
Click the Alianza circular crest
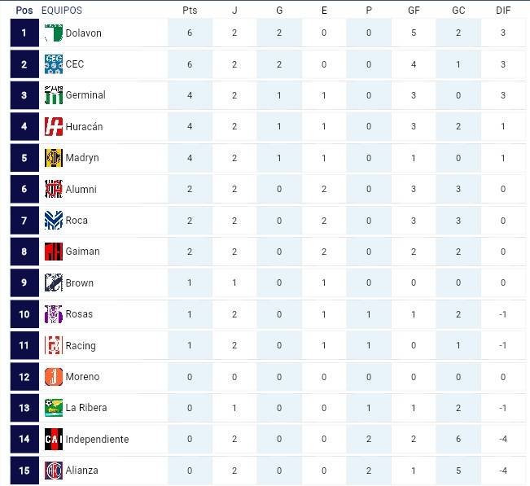pos(54,471)
